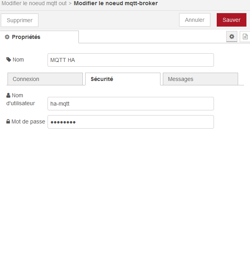Open the node description document icon
The height and width of the screenshot is (266, 250).
tap(245, 37)
